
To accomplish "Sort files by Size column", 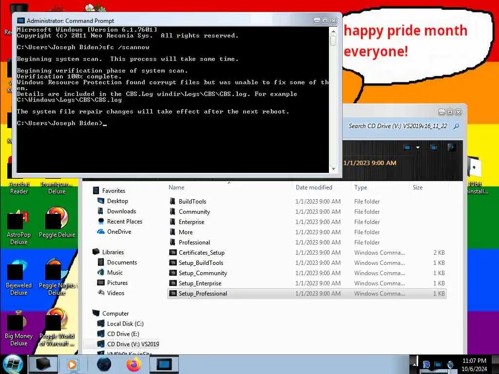I will click(418, 187).
